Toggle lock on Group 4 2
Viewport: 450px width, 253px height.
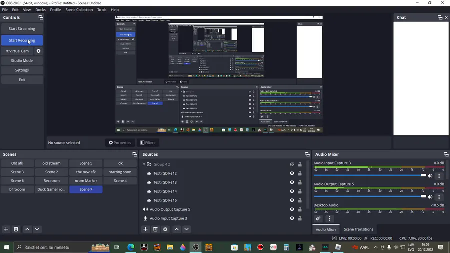coord(300,164)
